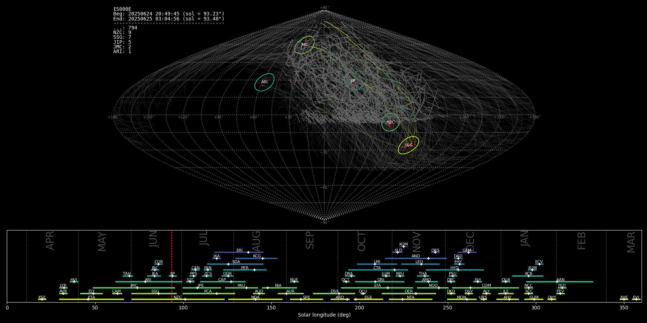Click the XHE shower label in timeline
Screen dimensions: 647x323
624,298
